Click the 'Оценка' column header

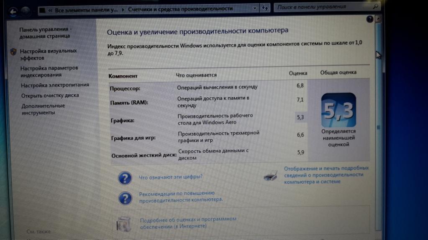click(298, 73)
